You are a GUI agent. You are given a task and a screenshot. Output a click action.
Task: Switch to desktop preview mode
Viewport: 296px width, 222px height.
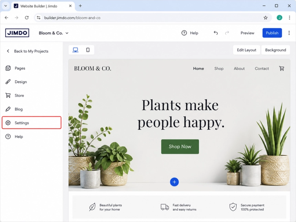[x=75, y=50]
